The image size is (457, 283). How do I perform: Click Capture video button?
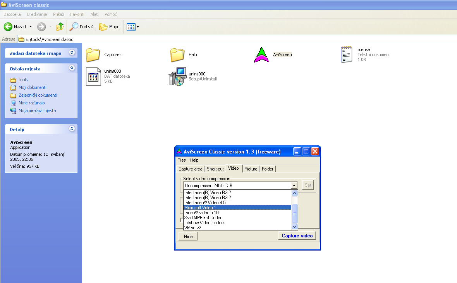[297, 236]
